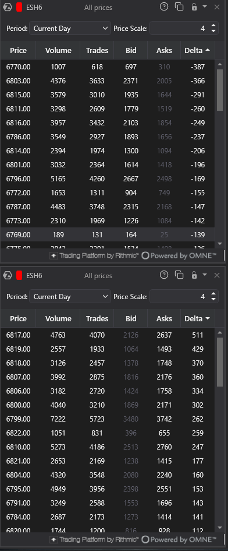Click duplicate window icon in bottom panel
Image resolution: width=228 pixels, height=551 pixels.
(x=179, y=275)
